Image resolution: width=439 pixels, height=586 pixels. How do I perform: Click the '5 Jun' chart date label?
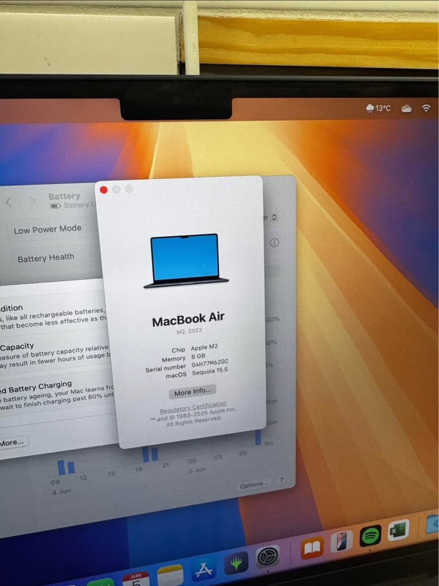197,470
